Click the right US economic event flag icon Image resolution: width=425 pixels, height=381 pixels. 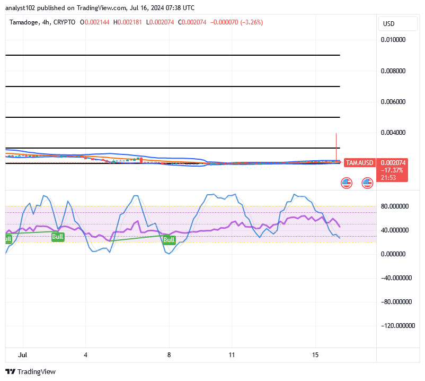pyautogui.click(x=367, y=183)
